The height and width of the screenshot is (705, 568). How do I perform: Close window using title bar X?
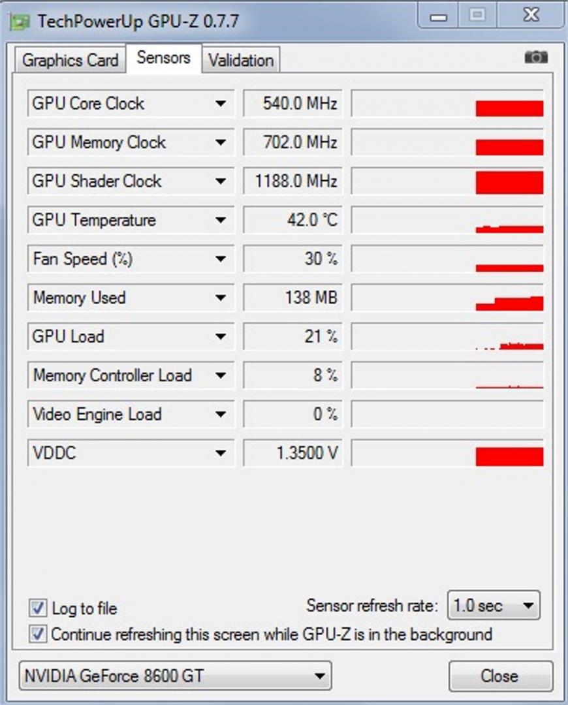(531, 16)
